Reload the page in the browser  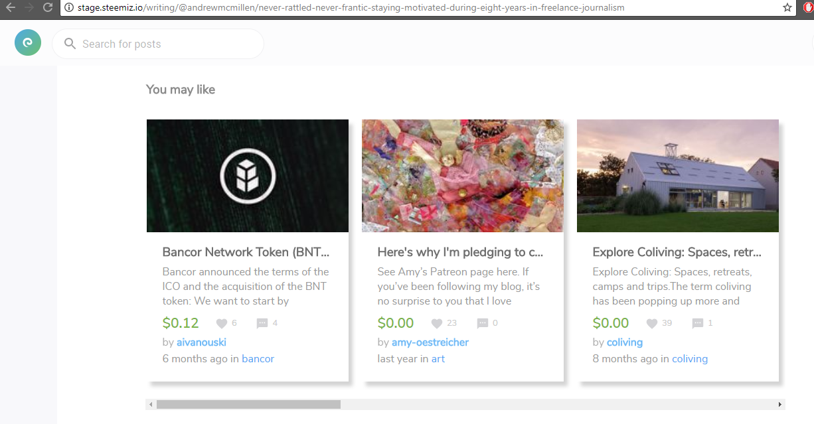point(47,7)
